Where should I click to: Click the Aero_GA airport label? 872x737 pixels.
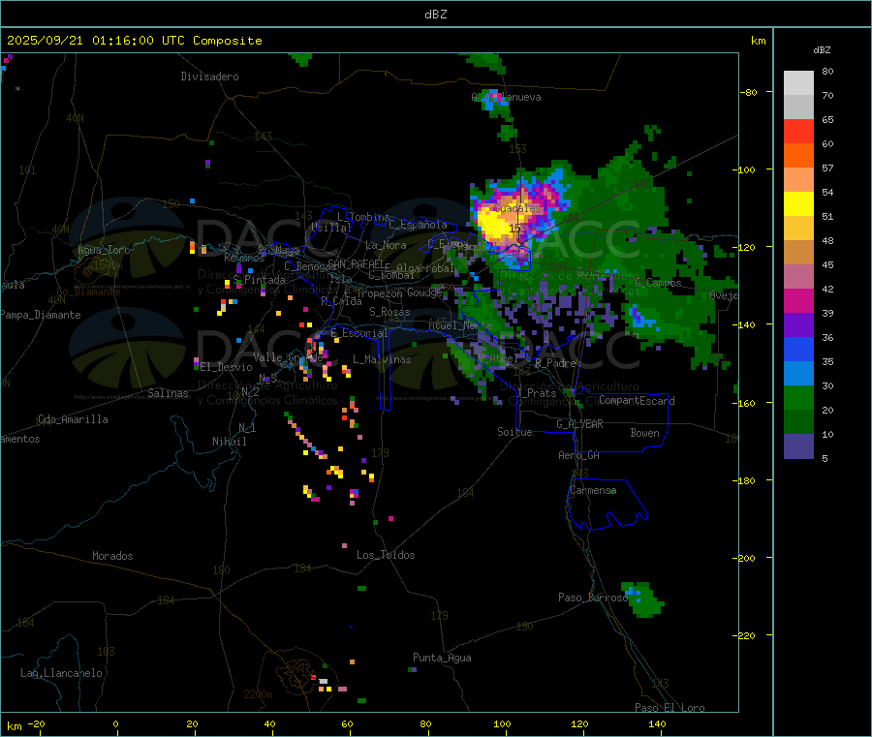[579, 455]
